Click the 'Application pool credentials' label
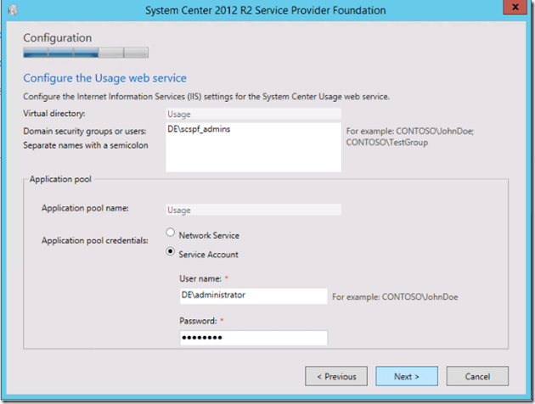 (96, 240)
